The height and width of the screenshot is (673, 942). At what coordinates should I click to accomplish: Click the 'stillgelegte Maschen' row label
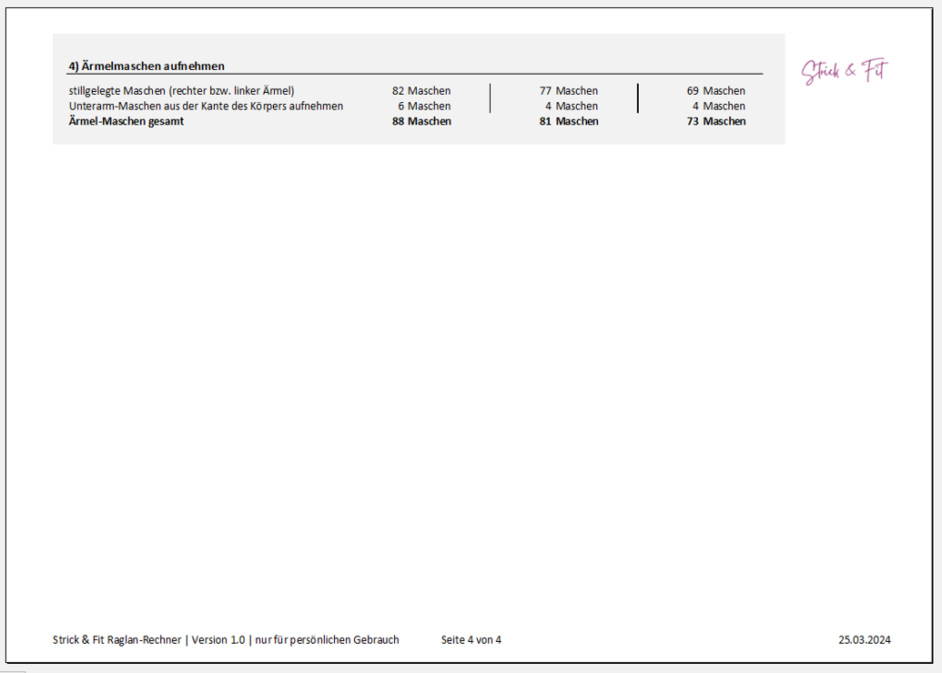pos(181,91)
